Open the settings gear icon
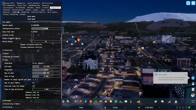This screenshot has width=196, height=110. point(193,3)
